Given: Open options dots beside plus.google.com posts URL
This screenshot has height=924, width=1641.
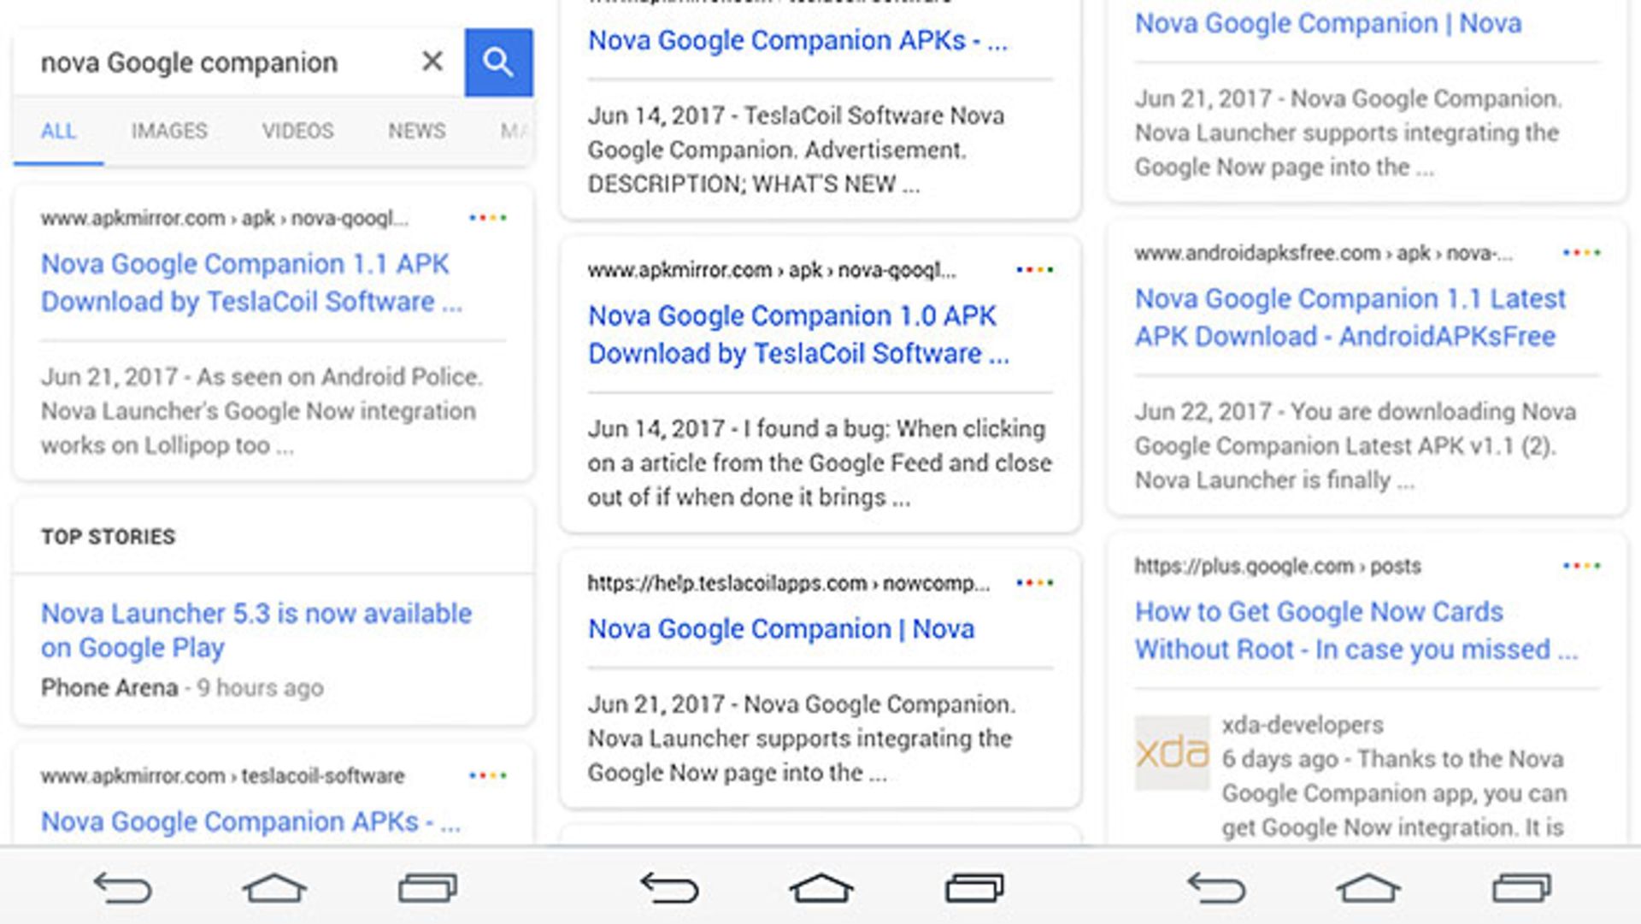Looking at the screenshot, I should (x=1582, y=566).
